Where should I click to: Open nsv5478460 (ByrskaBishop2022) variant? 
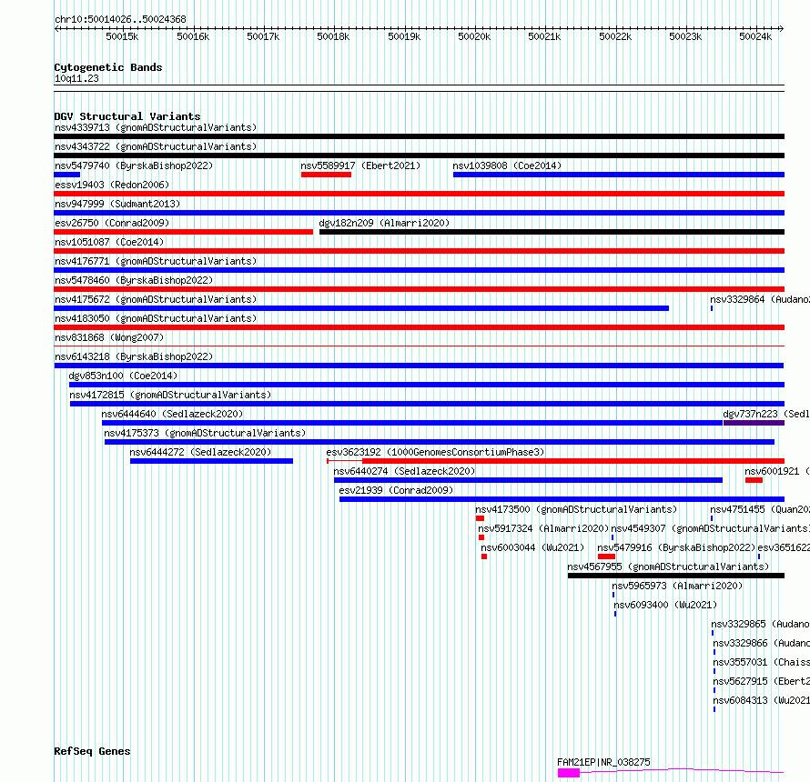point(134,280)
